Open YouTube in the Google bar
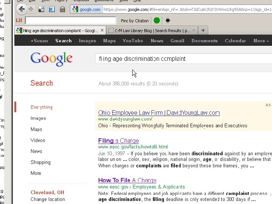The image size is (272, 204). point(133,41)
